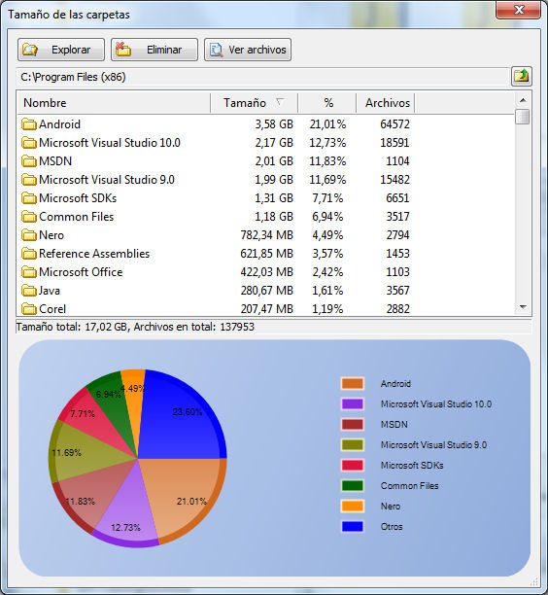Click the scrollbar down arrow
This screenshot has height=595, width=548.
pyautogui.click(x=523, y=307)
